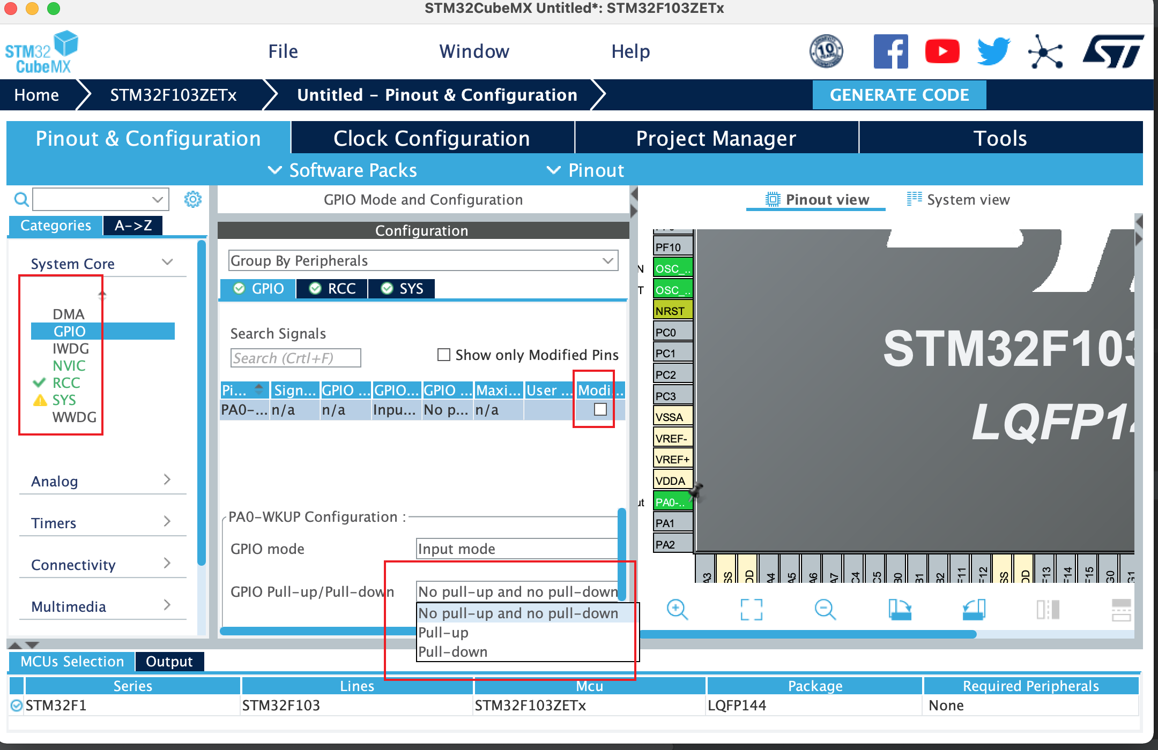Open the Group By Peripherals dropdown
The image size is (1158, 750).
pyautogui.click(x=423, y=261)
